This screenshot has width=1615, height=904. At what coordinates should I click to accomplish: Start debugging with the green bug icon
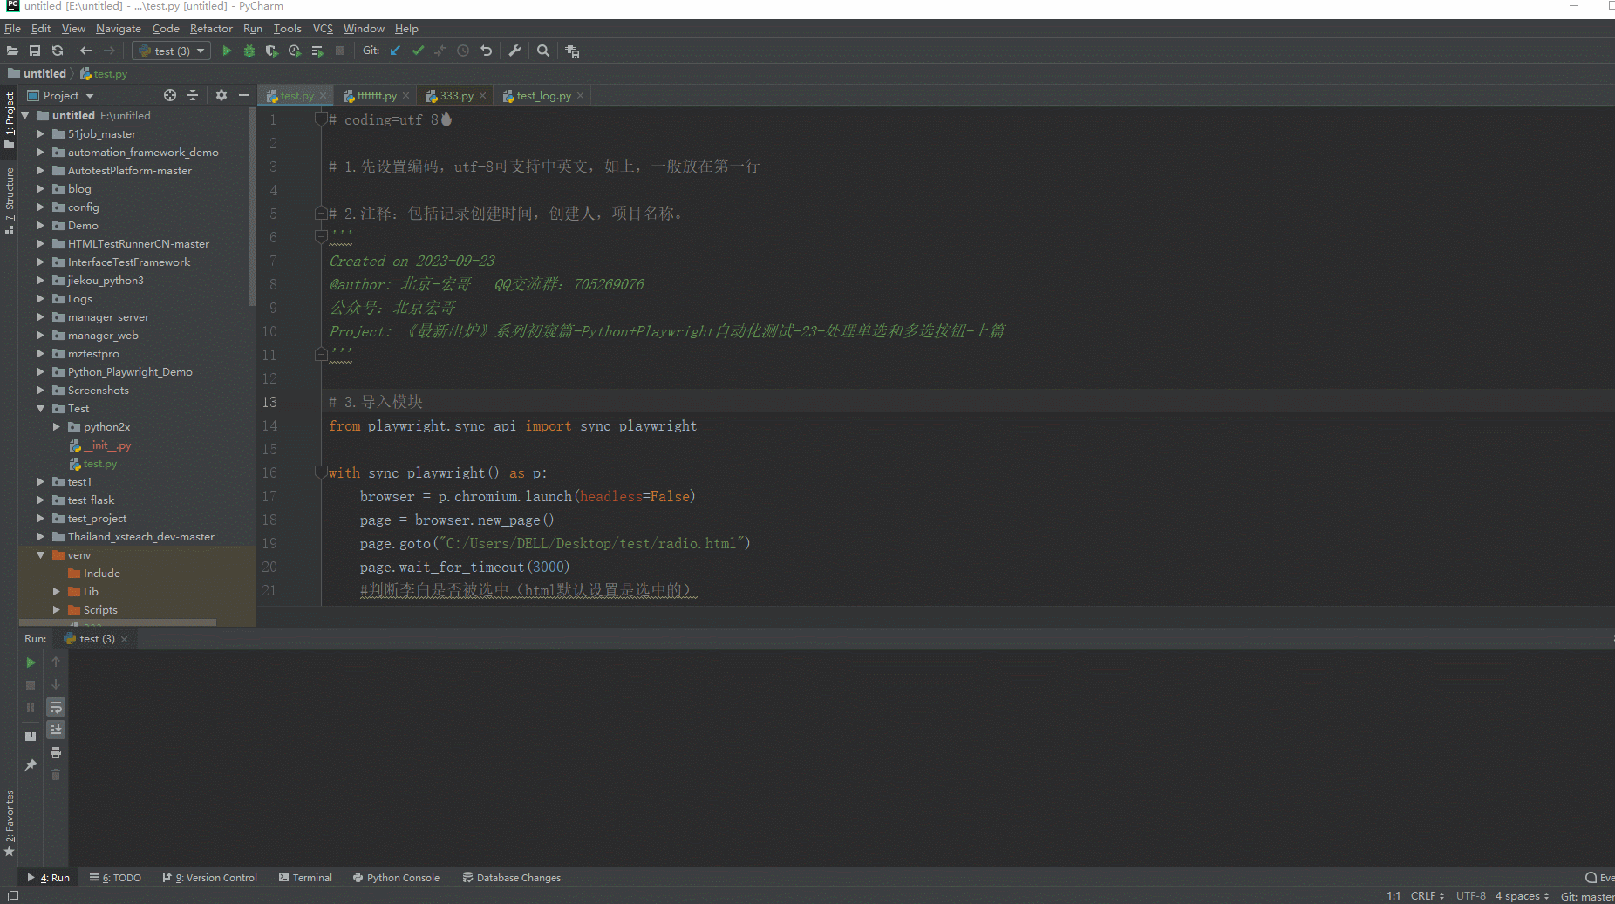point(249,51)
